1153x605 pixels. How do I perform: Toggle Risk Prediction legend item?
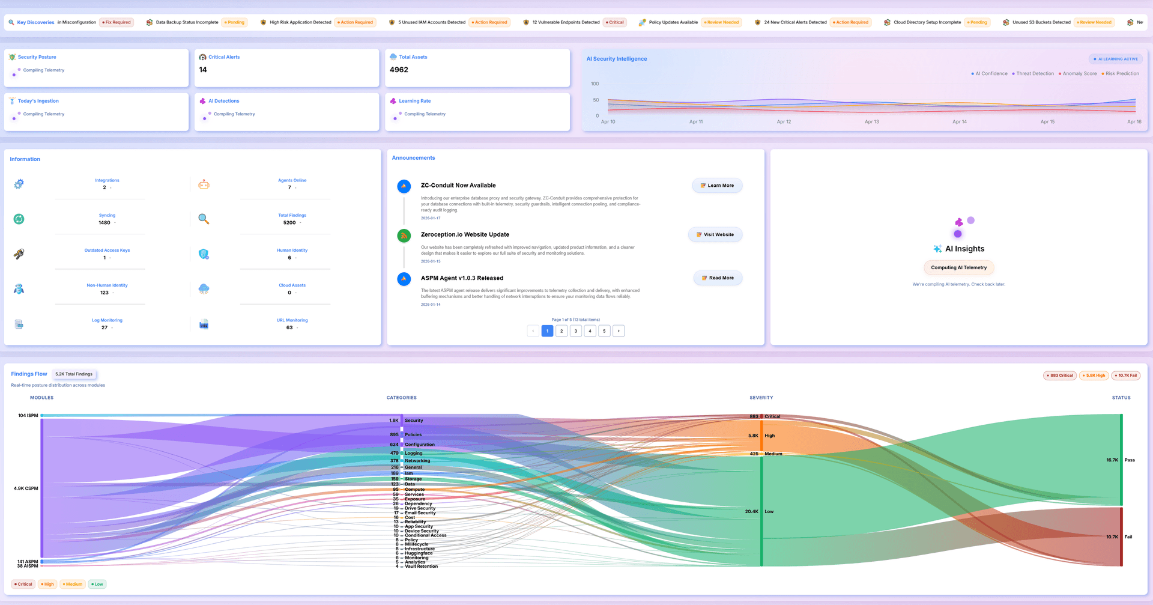coord(1121,74)
